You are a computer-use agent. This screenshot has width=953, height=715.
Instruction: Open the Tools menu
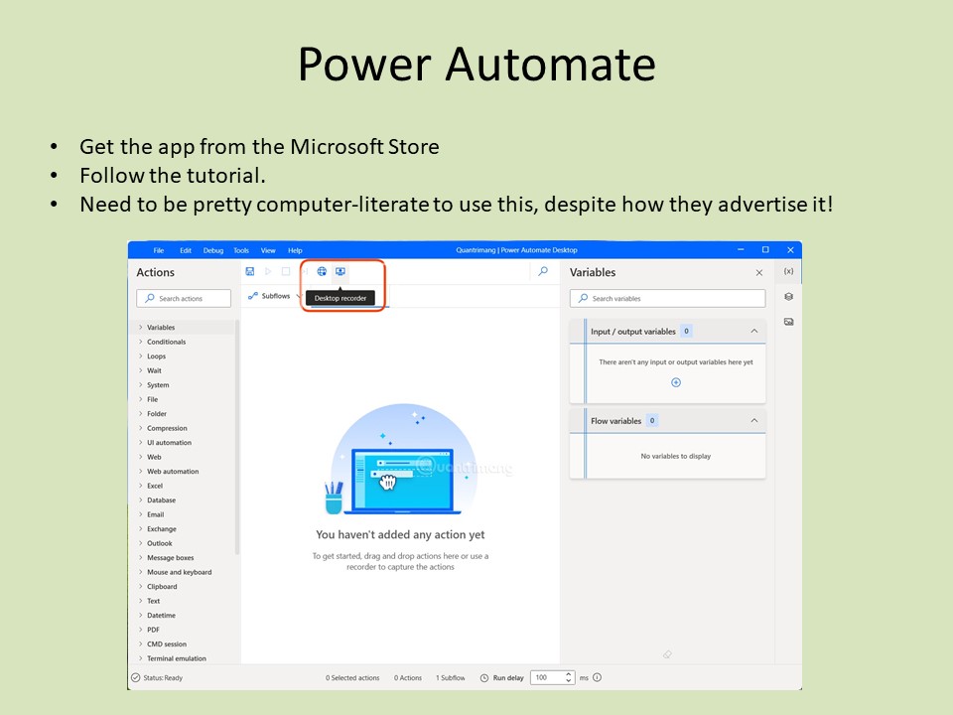point(241,250)
